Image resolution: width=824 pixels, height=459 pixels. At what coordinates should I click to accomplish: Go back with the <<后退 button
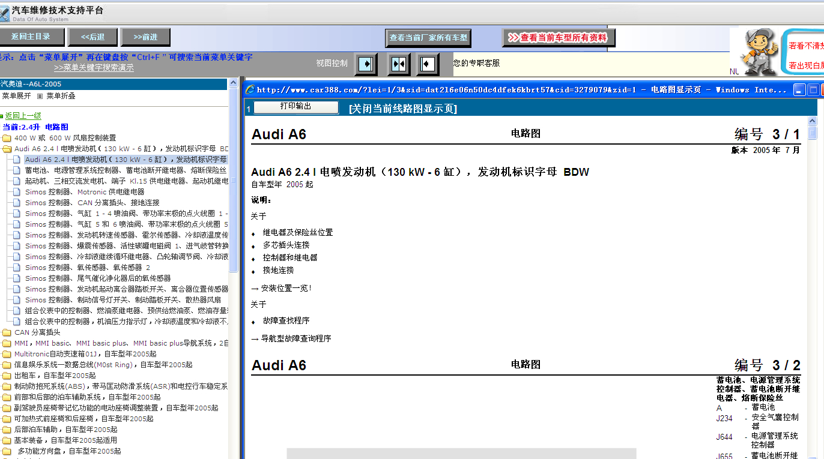[x=92, y=37]
